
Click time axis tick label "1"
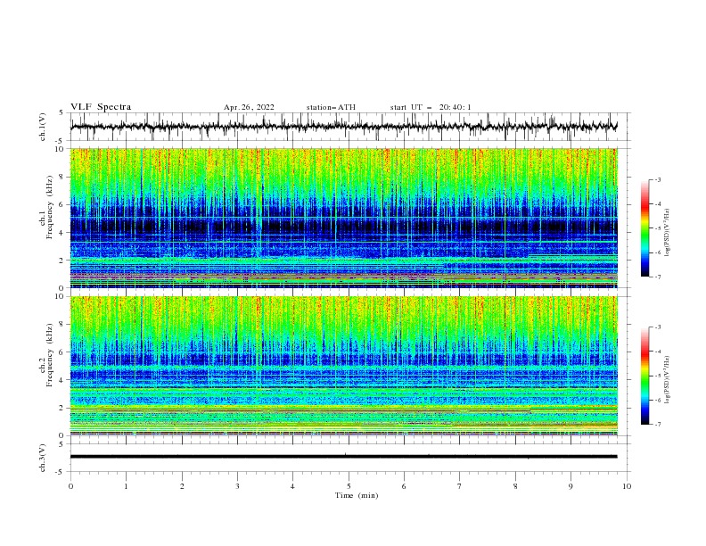126,486
